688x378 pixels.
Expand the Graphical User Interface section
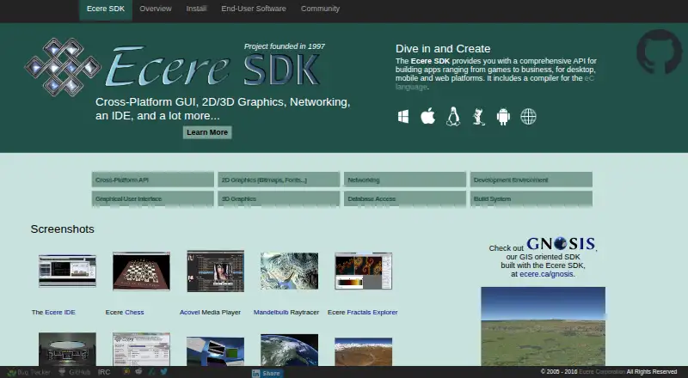[x=153, y=198]
